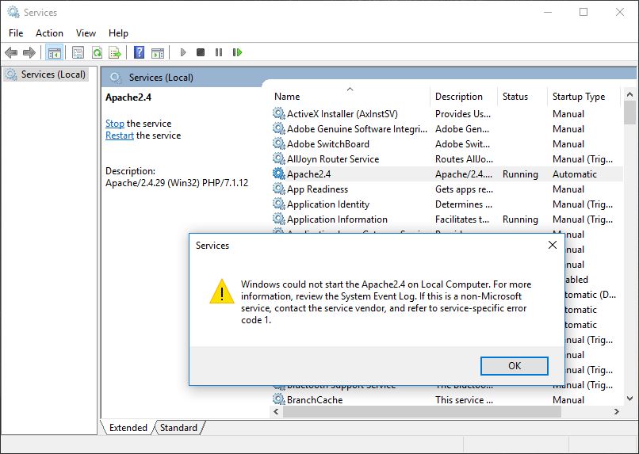Open the File menu
Image resolution: width=639 pixels, height=454 pixels.
(x=16, y=33)
